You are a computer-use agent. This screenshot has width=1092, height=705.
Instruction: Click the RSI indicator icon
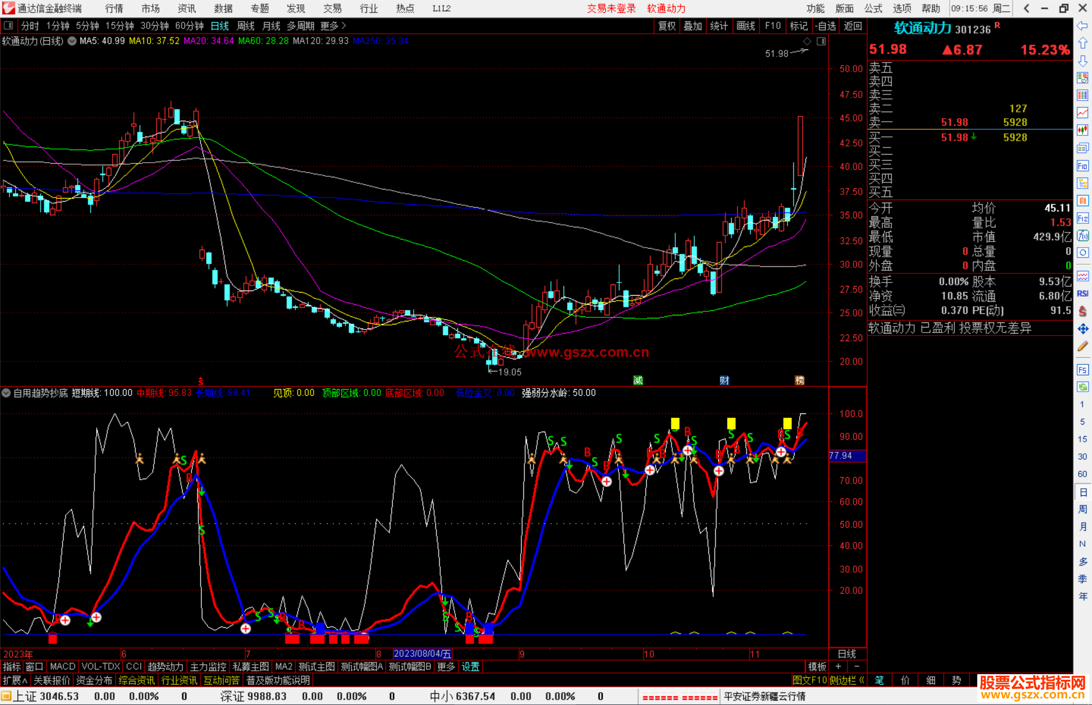pyautogui.click(x=1082, y=294)
